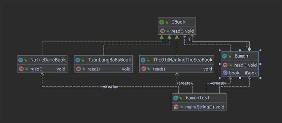Viewport: 282px width, 123px height.
Task: Click the top-right selection handle of the Eamon node
Action: (x=260, y=50)
